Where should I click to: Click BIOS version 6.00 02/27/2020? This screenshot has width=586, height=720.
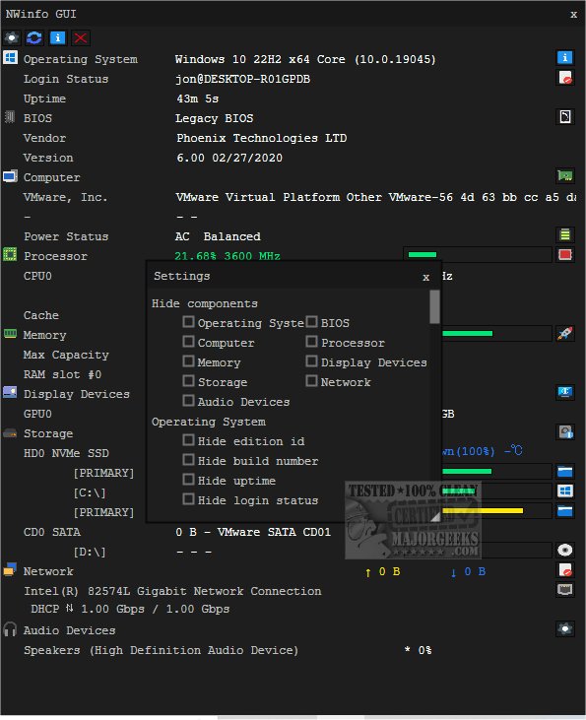[x=229, y=158]
